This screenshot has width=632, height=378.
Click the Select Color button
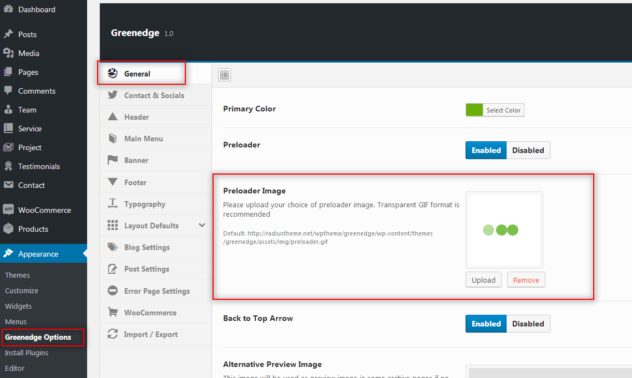point(503,110)
